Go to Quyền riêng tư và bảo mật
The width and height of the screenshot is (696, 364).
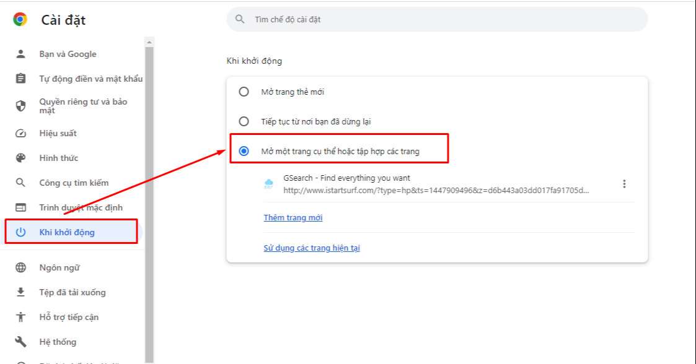(83, 106)
